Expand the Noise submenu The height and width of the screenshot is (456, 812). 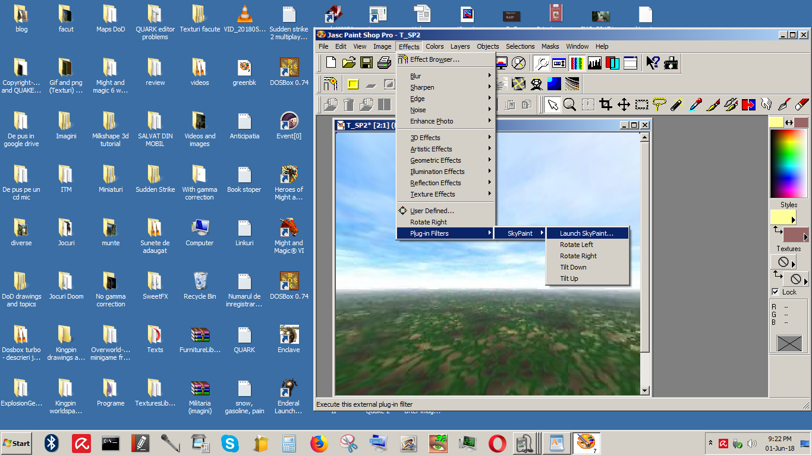point(446,110)
